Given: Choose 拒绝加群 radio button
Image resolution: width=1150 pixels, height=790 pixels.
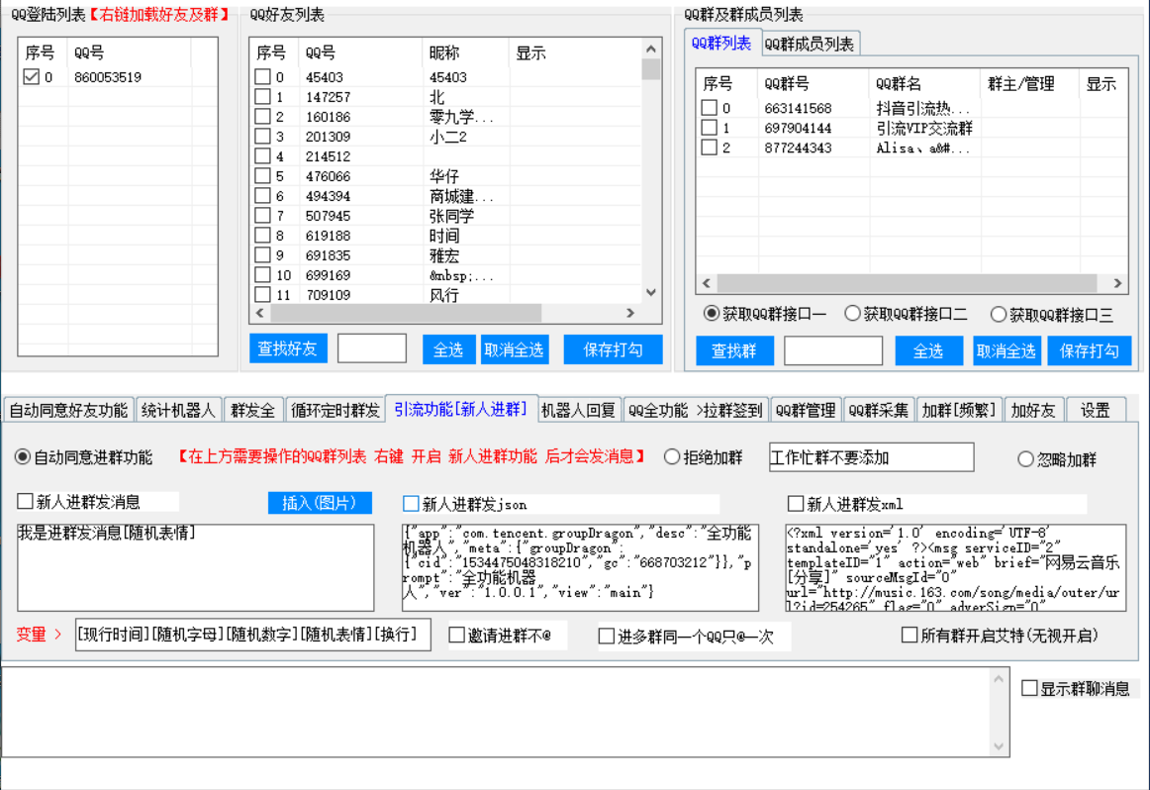Looking at the screenshot, I should [672, 457].
